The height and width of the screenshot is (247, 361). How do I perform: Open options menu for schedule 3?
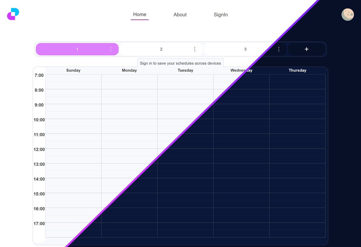point(279,49)
